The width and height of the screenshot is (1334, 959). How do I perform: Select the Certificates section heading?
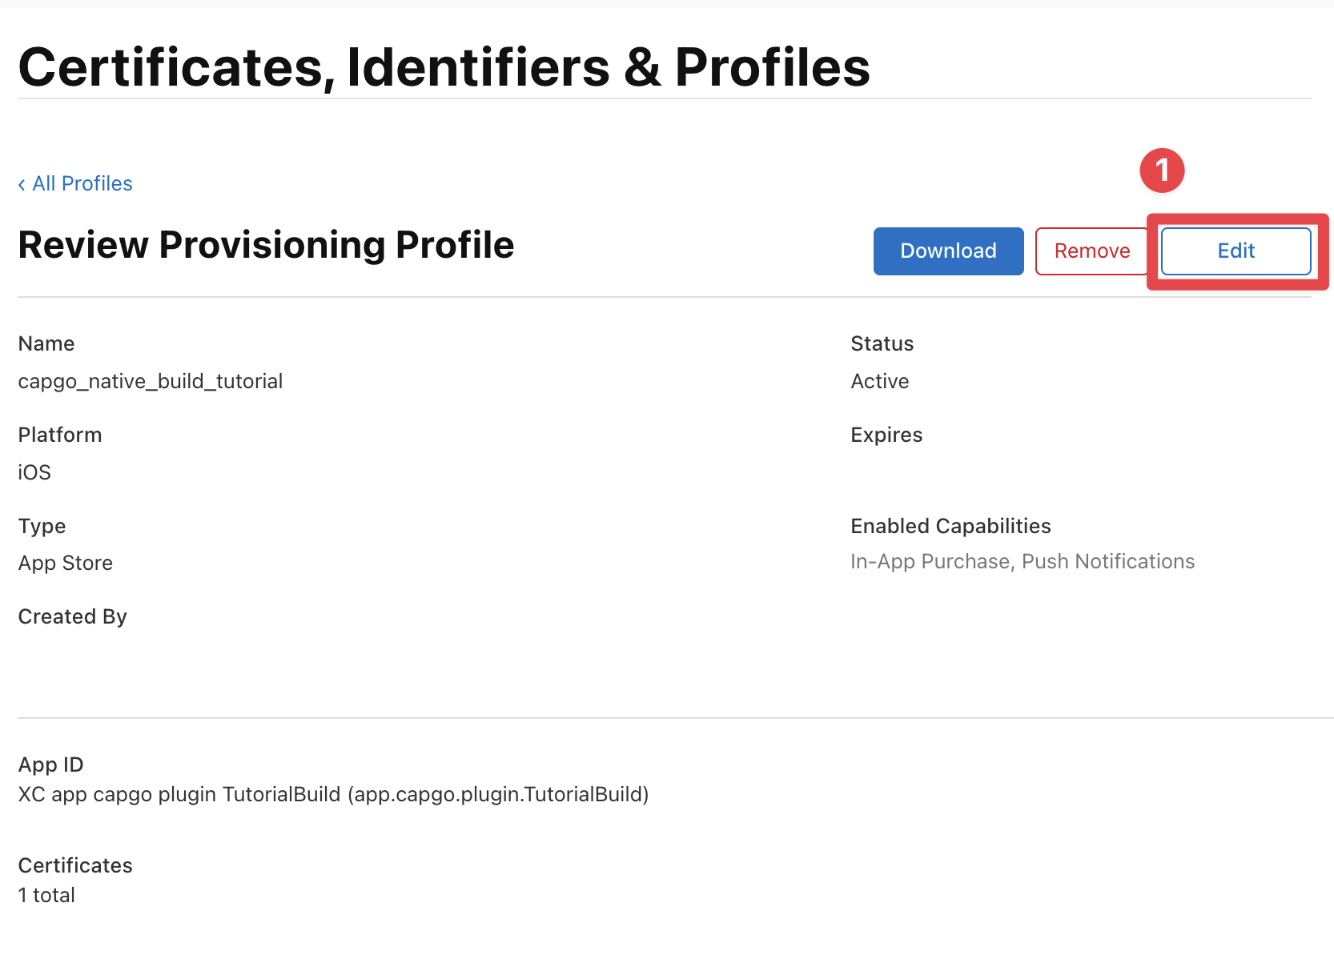[x=74, y=865]
